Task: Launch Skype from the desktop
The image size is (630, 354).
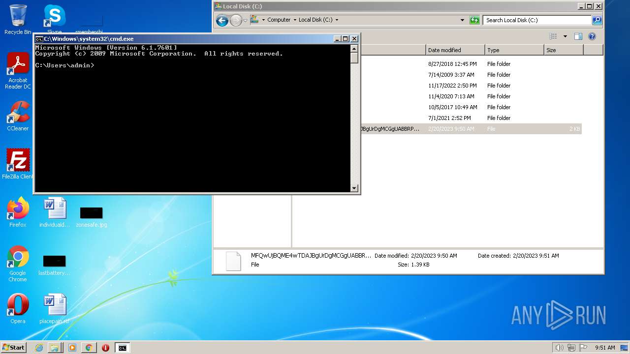Action: tap(54, 19)
